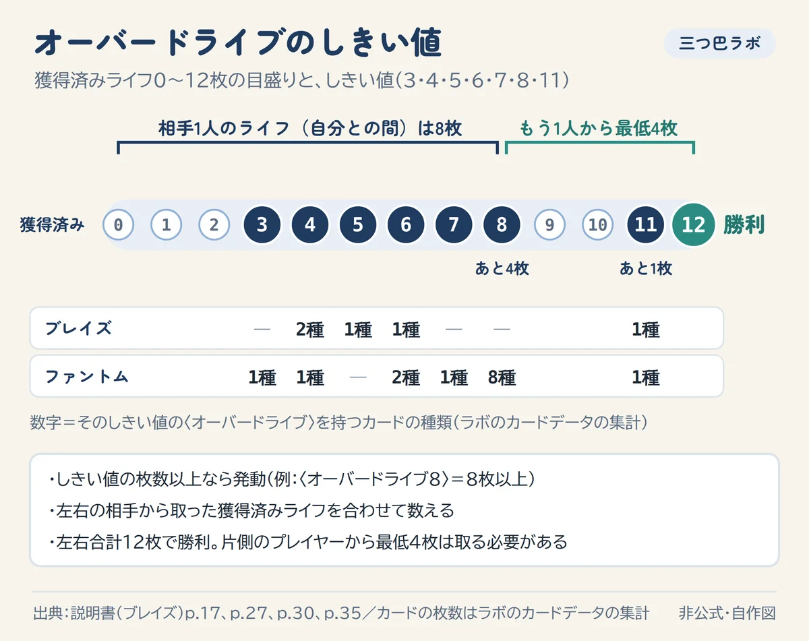This screenshot has height=641, width=809.
Task: Click the subtitle starting 獲得済みライフ0〜12枚
Action: pos(303,81)
